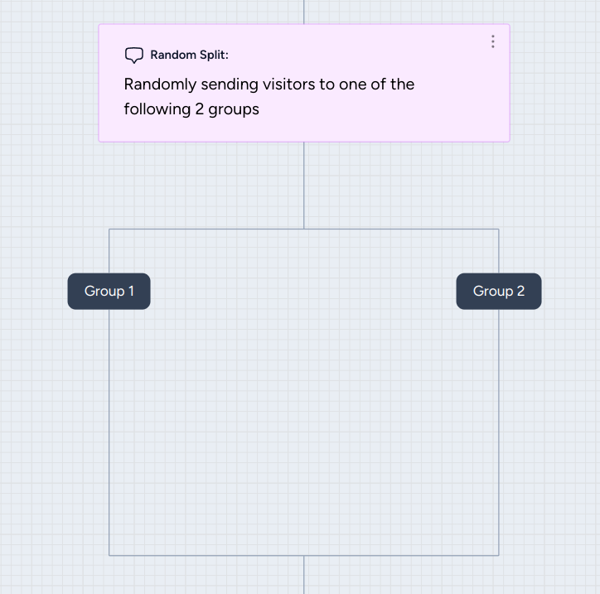Select connector between Random Split card and branches

304,186
